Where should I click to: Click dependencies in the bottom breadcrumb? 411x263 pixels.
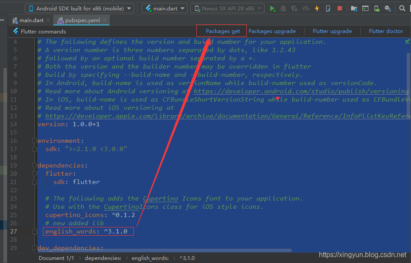(103, 258)
